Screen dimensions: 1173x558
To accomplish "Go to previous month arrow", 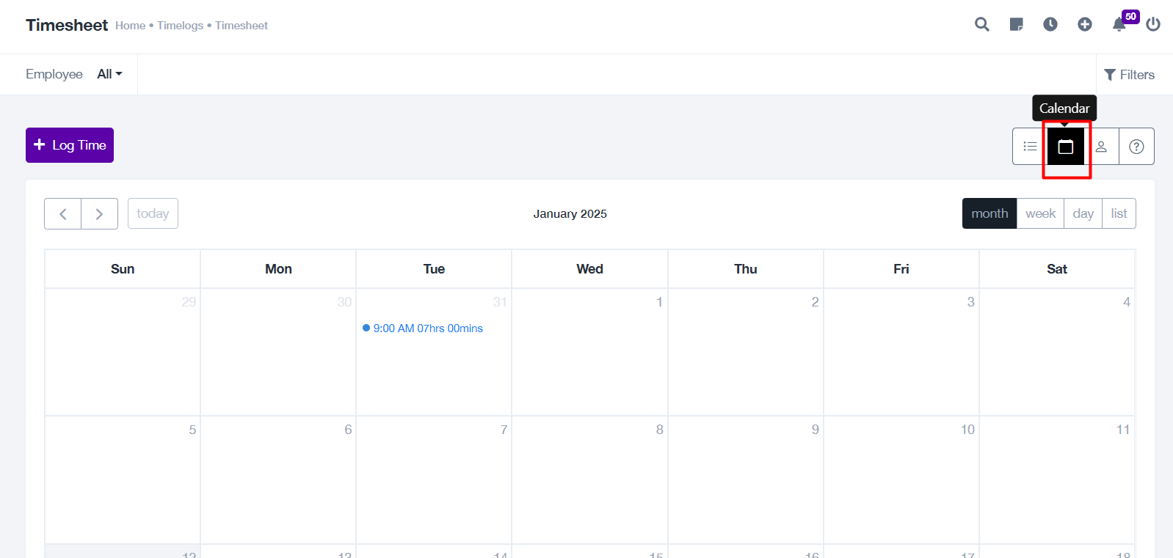I will [x=63, y=214].
